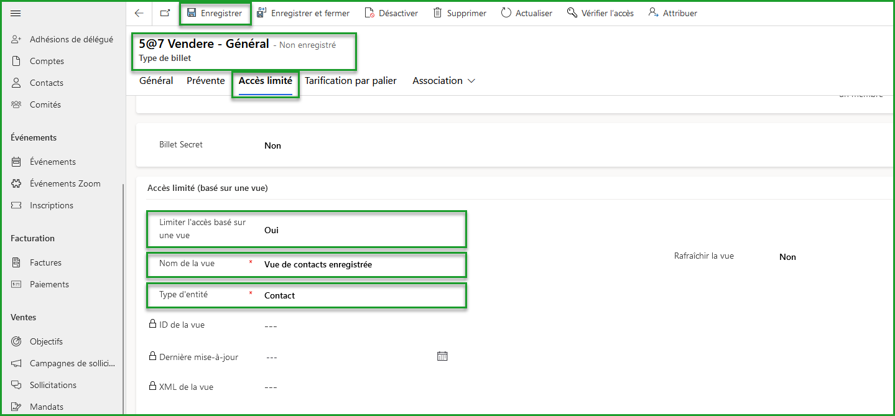The width and height of the screenshot is (895, 416).
Task: Click Enregistrer to save the record
Action: pos(215,12)
